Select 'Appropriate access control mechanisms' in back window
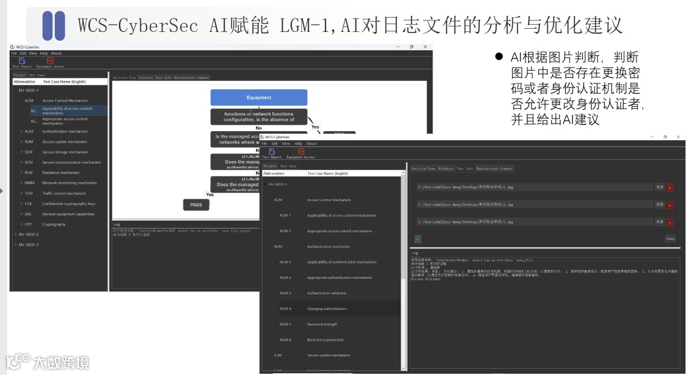The image size is (688, 375). point(68,121)
